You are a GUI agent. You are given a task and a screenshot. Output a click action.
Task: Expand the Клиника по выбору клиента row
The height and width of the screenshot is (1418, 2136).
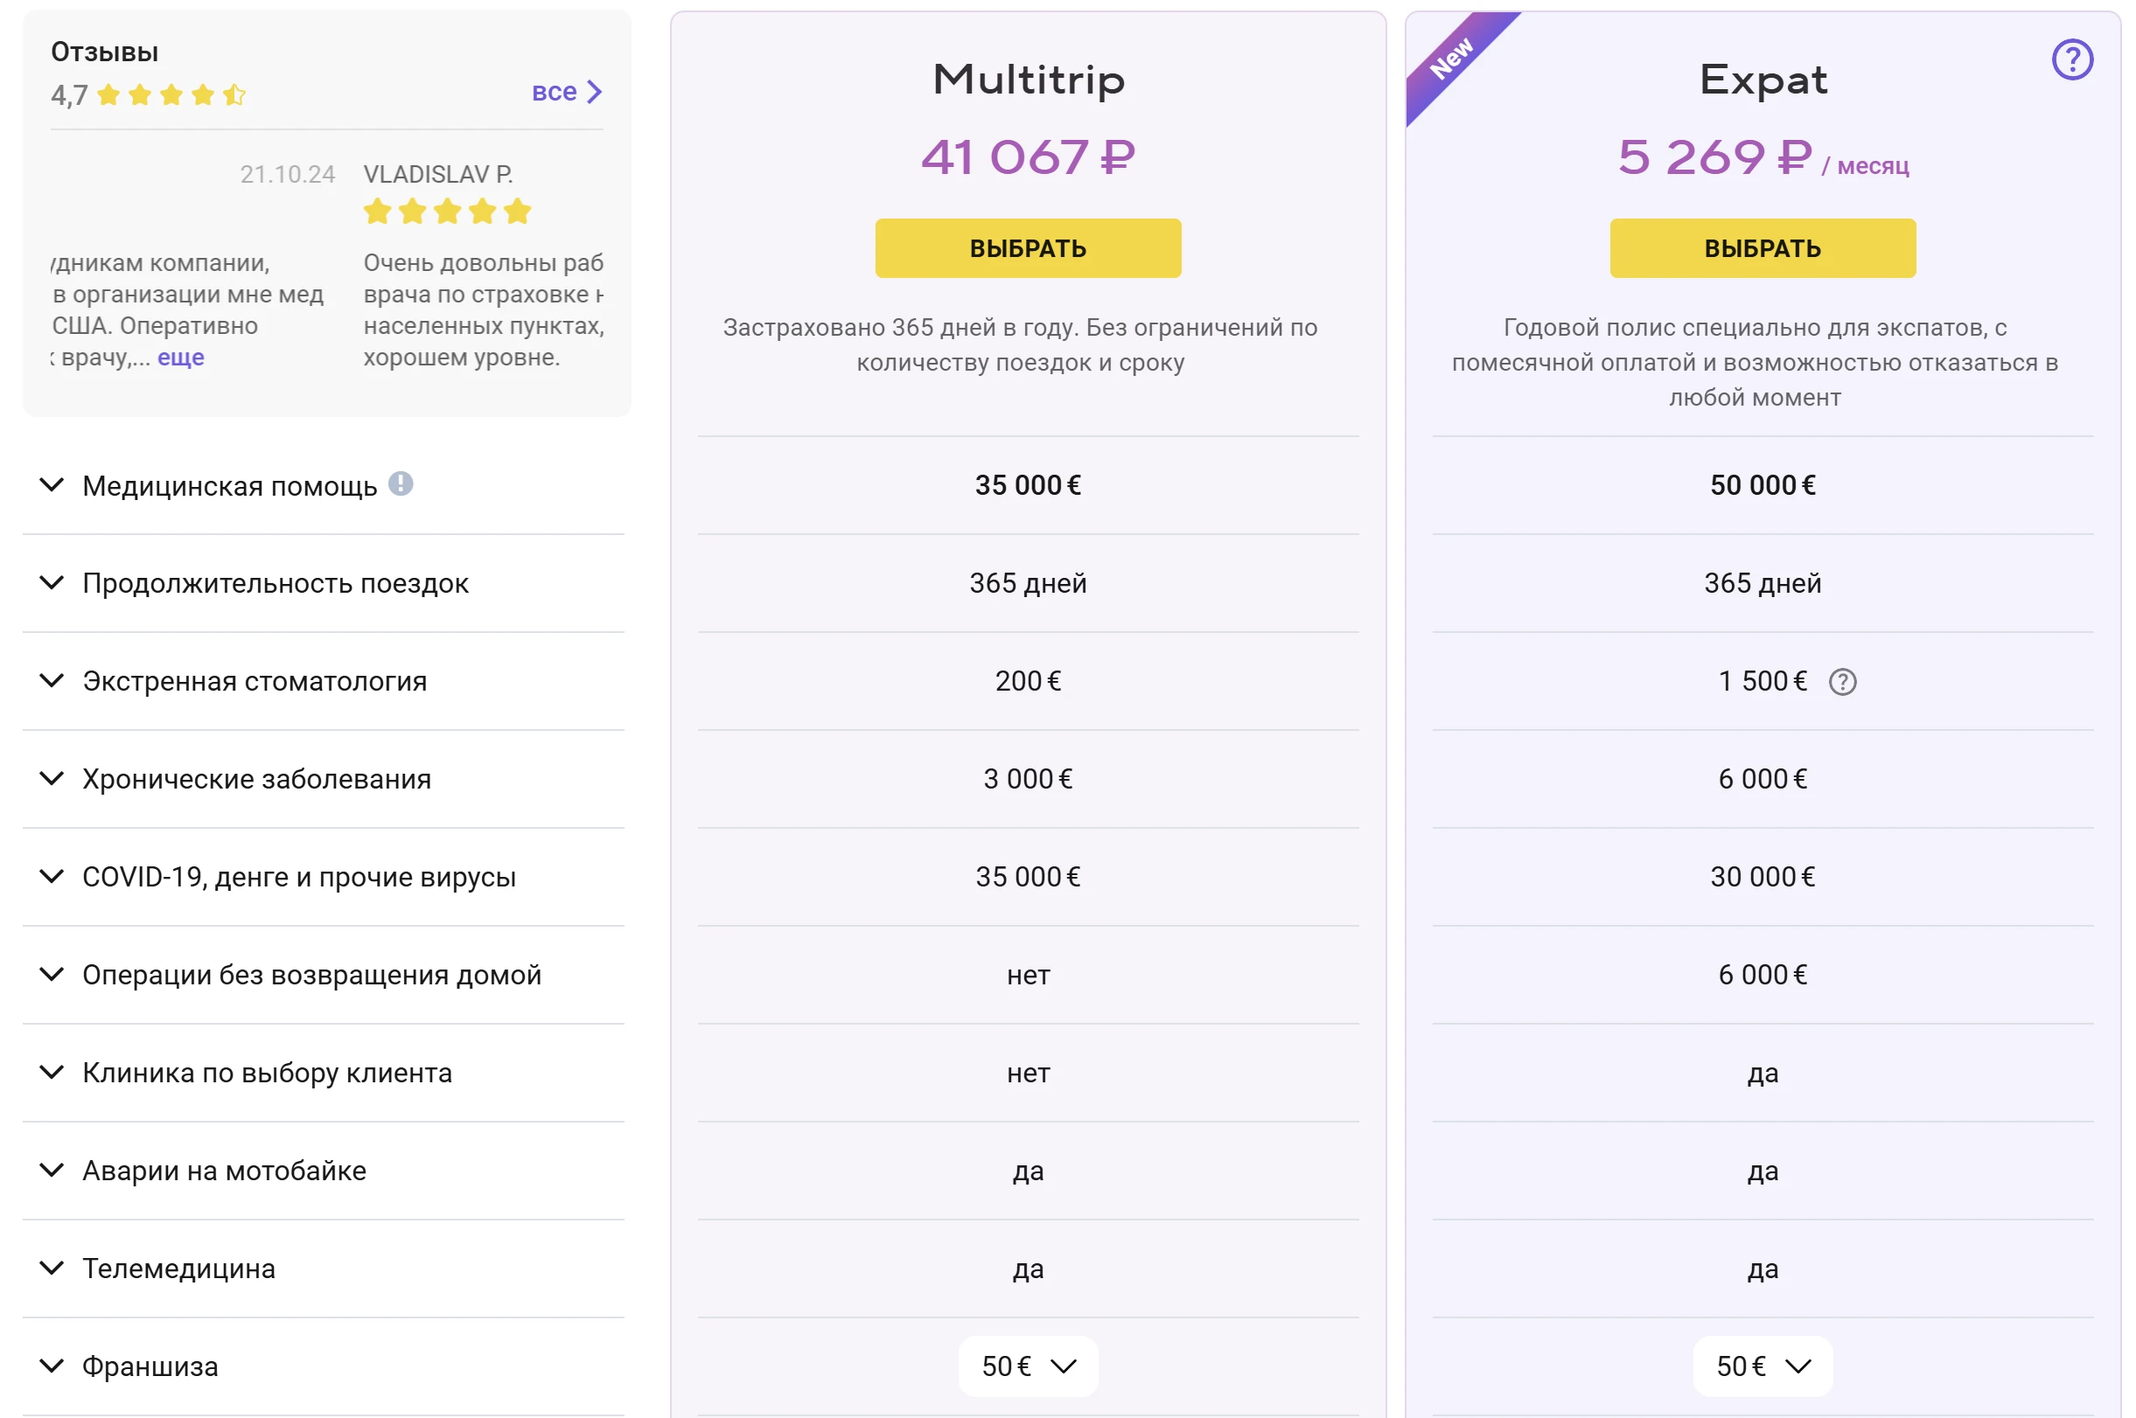click(52, 1073)
